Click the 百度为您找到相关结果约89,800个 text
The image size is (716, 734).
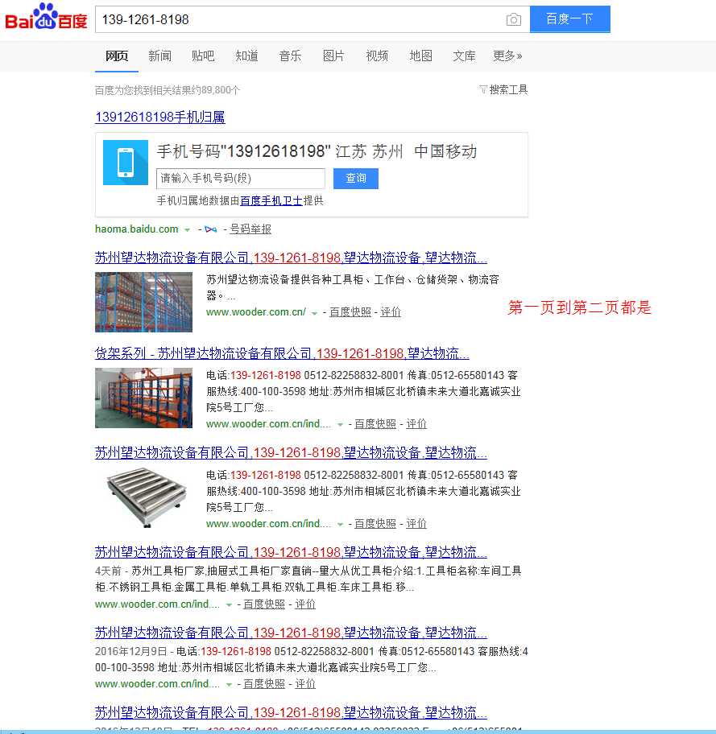(x=168, y=90)
